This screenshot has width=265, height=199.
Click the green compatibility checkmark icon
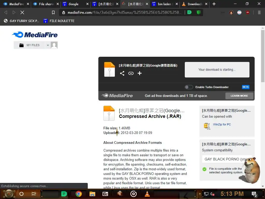(x=204, y=169)
